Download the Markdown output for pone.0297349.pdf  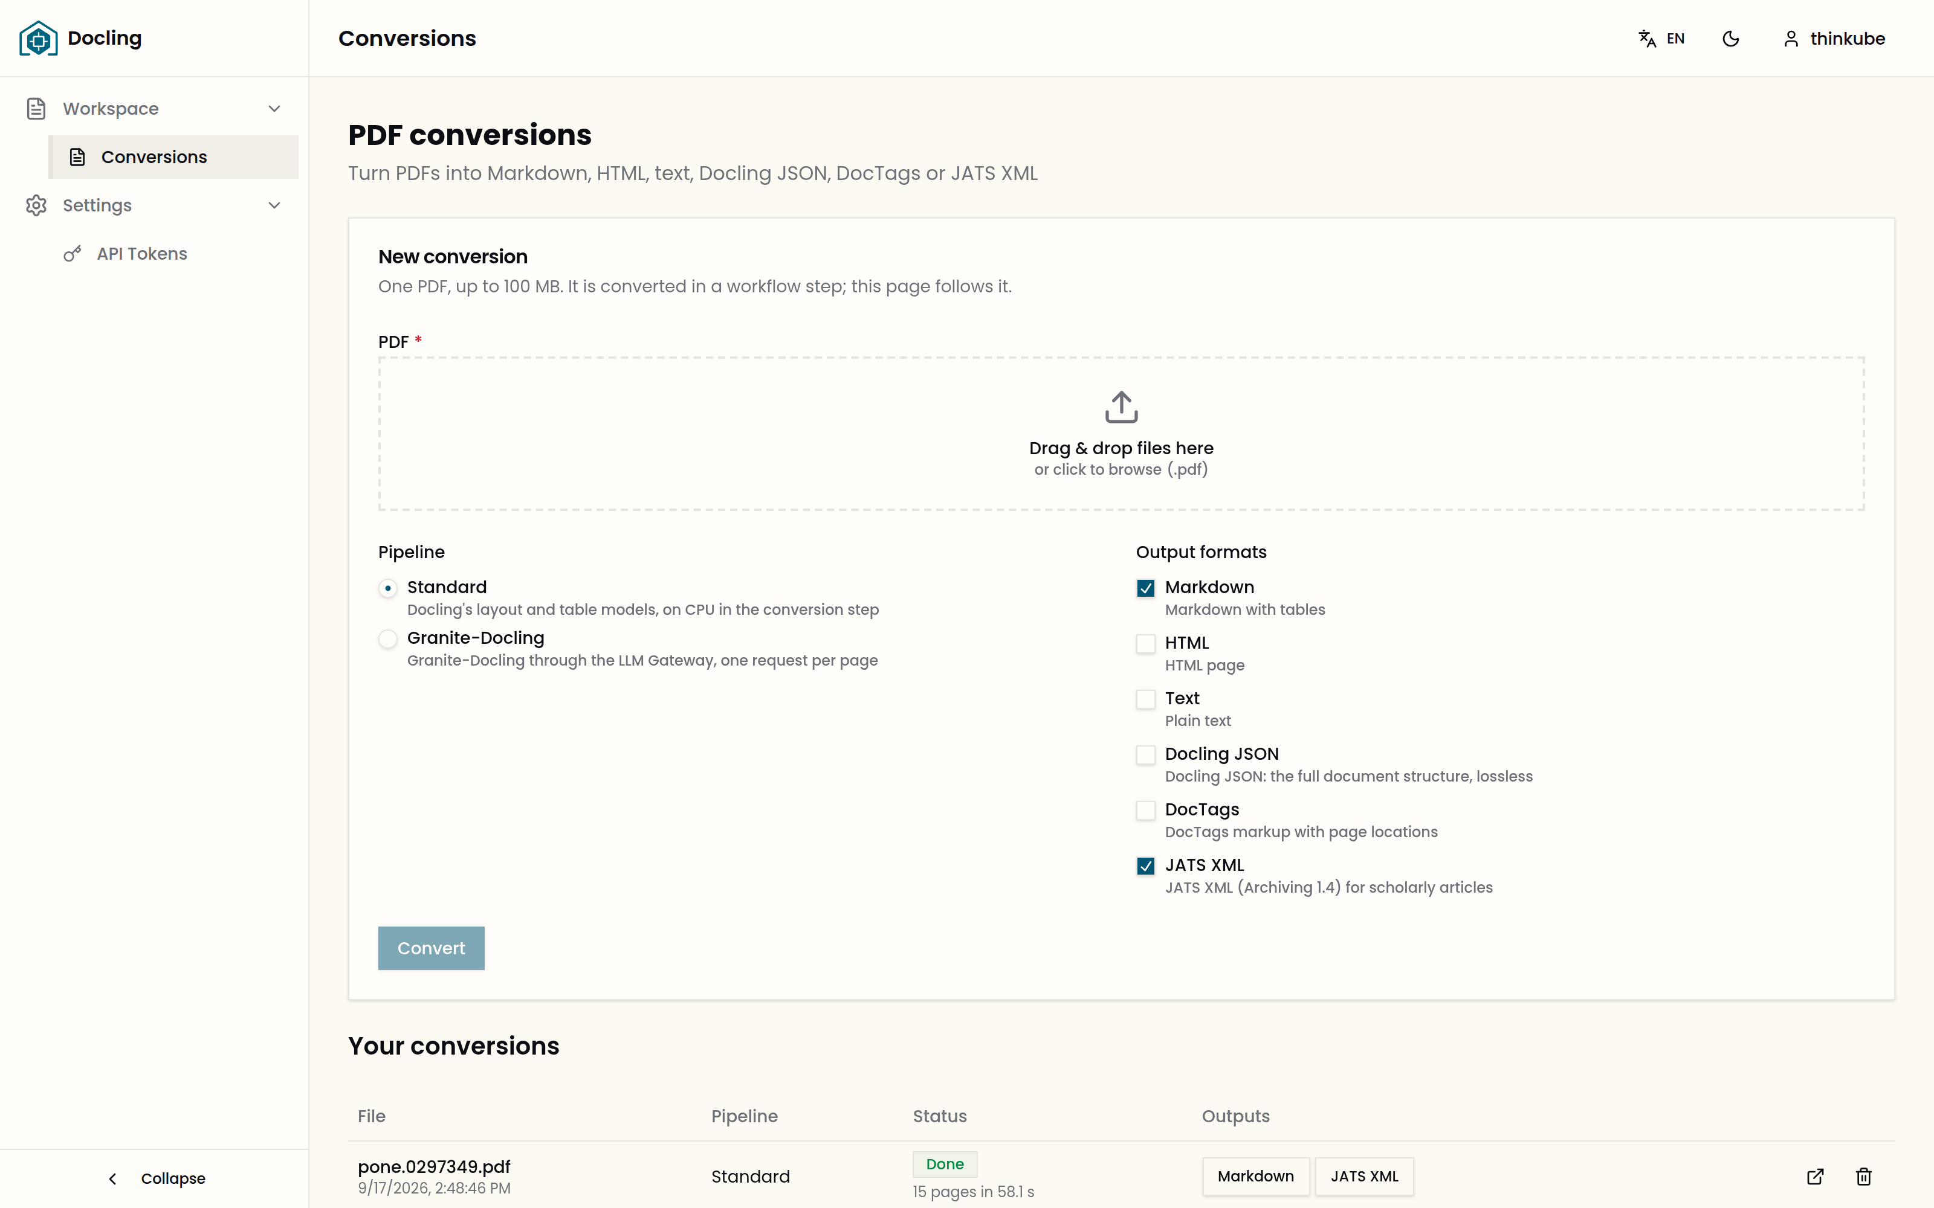click(1255, 1176)
